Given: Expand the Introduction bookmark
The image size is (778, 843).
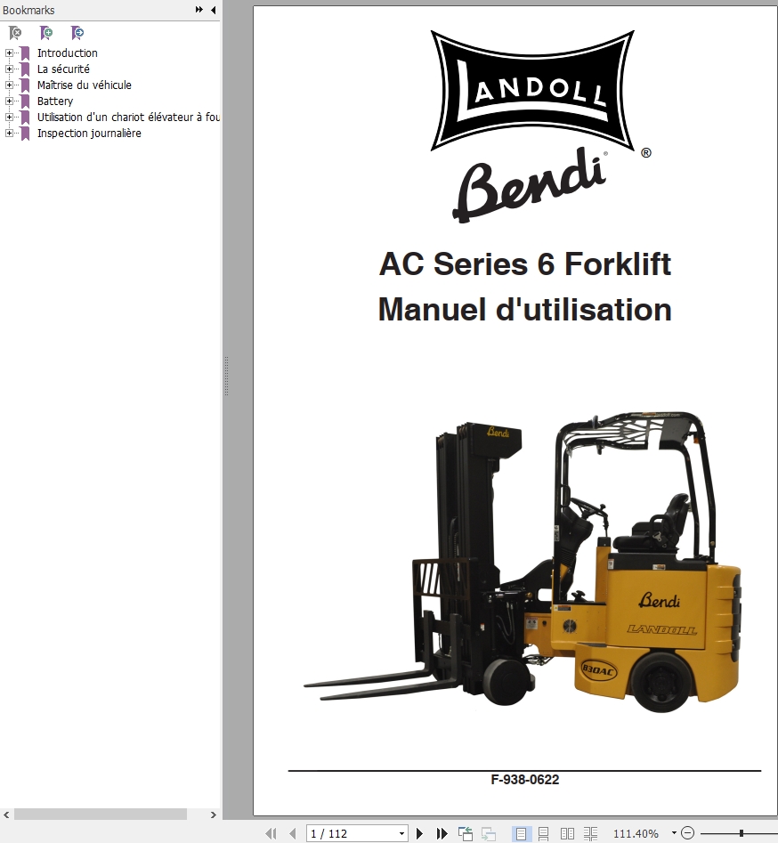Looking at the screenshot, I should (x=9, y=53).
